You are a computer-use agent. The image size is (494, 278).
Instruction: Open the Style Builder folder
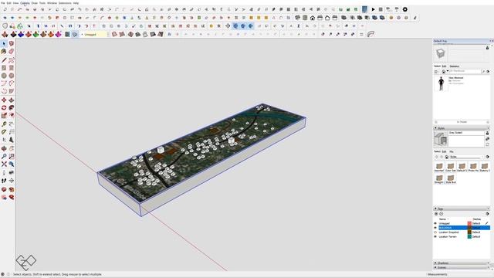coord(451,179)
